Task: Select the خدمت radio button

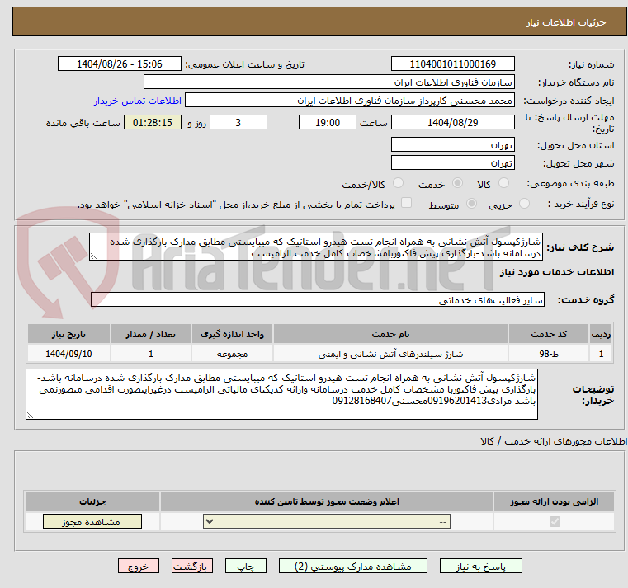Action: click(x=457, y=183)
